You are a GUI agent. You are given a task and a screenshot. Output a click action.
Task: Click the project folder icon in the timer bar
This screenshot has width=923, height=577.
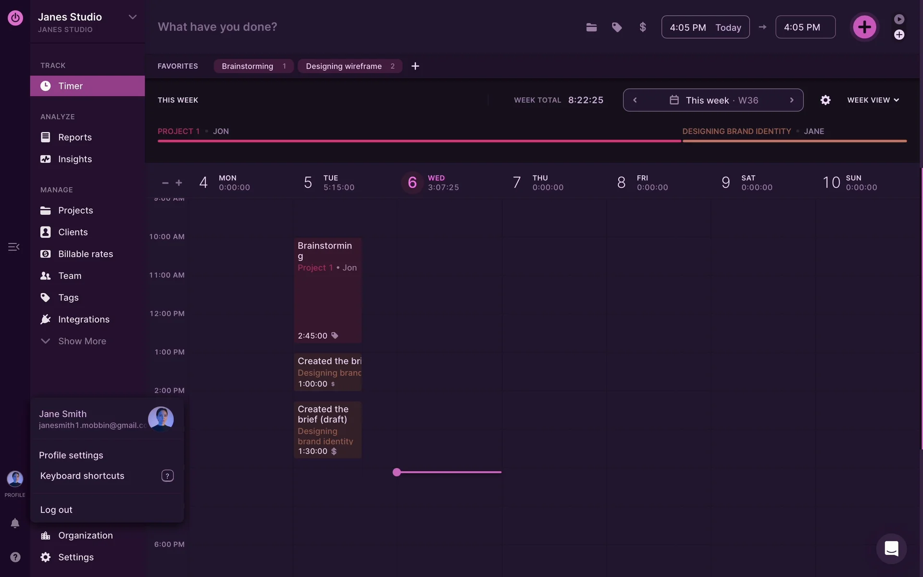591,27
